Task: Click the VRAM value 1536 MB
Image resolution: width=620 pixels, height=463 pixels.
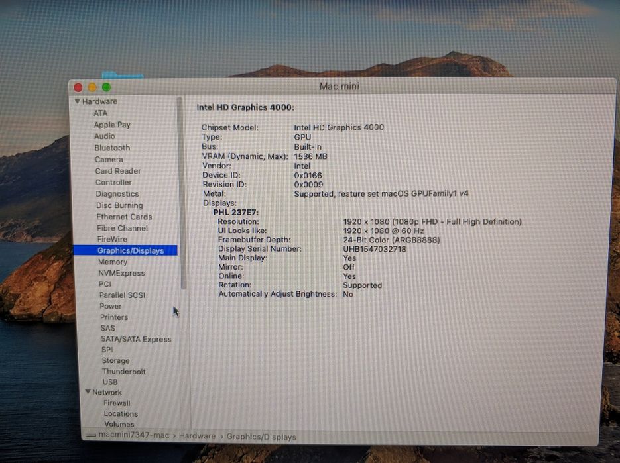Action: coord(311,156)
